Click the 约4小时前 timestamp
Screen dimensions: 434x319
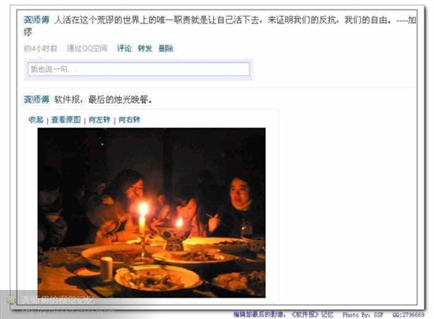click(40, 48)
